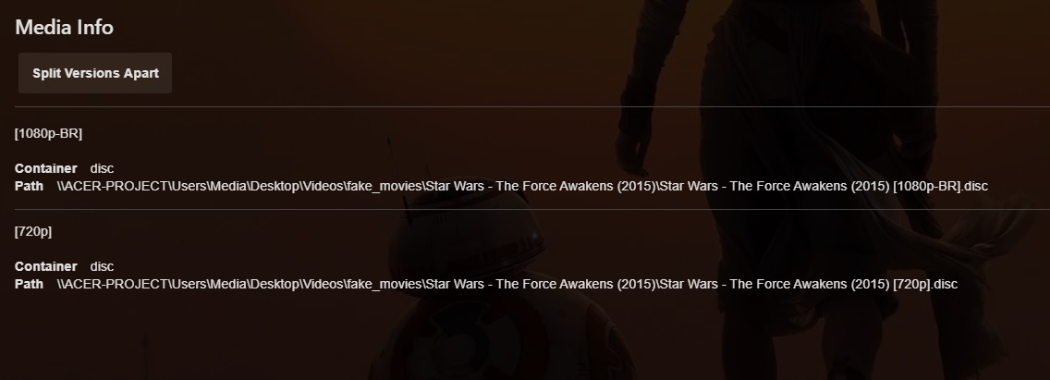Click the divider between the [1080p-BR] and [720p] sections
1050x380 pixels.
[532, 209]
